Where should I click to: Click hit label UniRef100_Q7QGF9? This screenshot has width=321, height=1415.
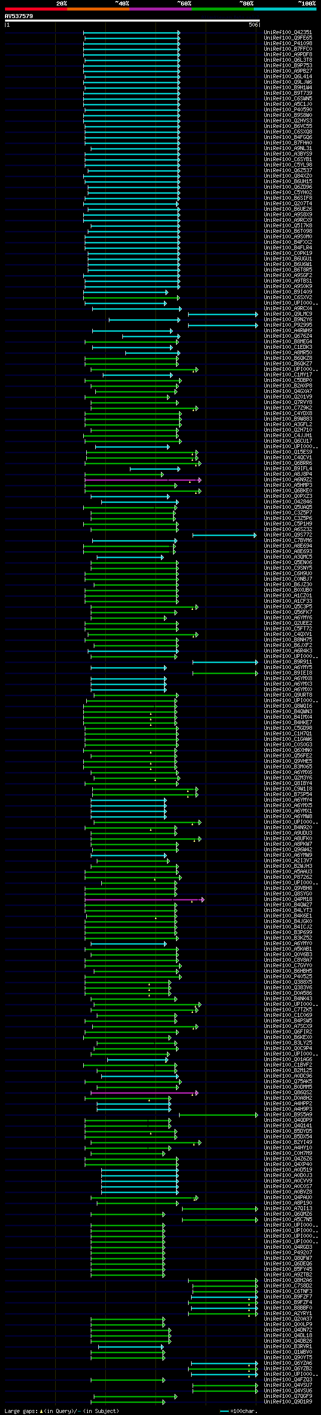tap(288, 1396)
